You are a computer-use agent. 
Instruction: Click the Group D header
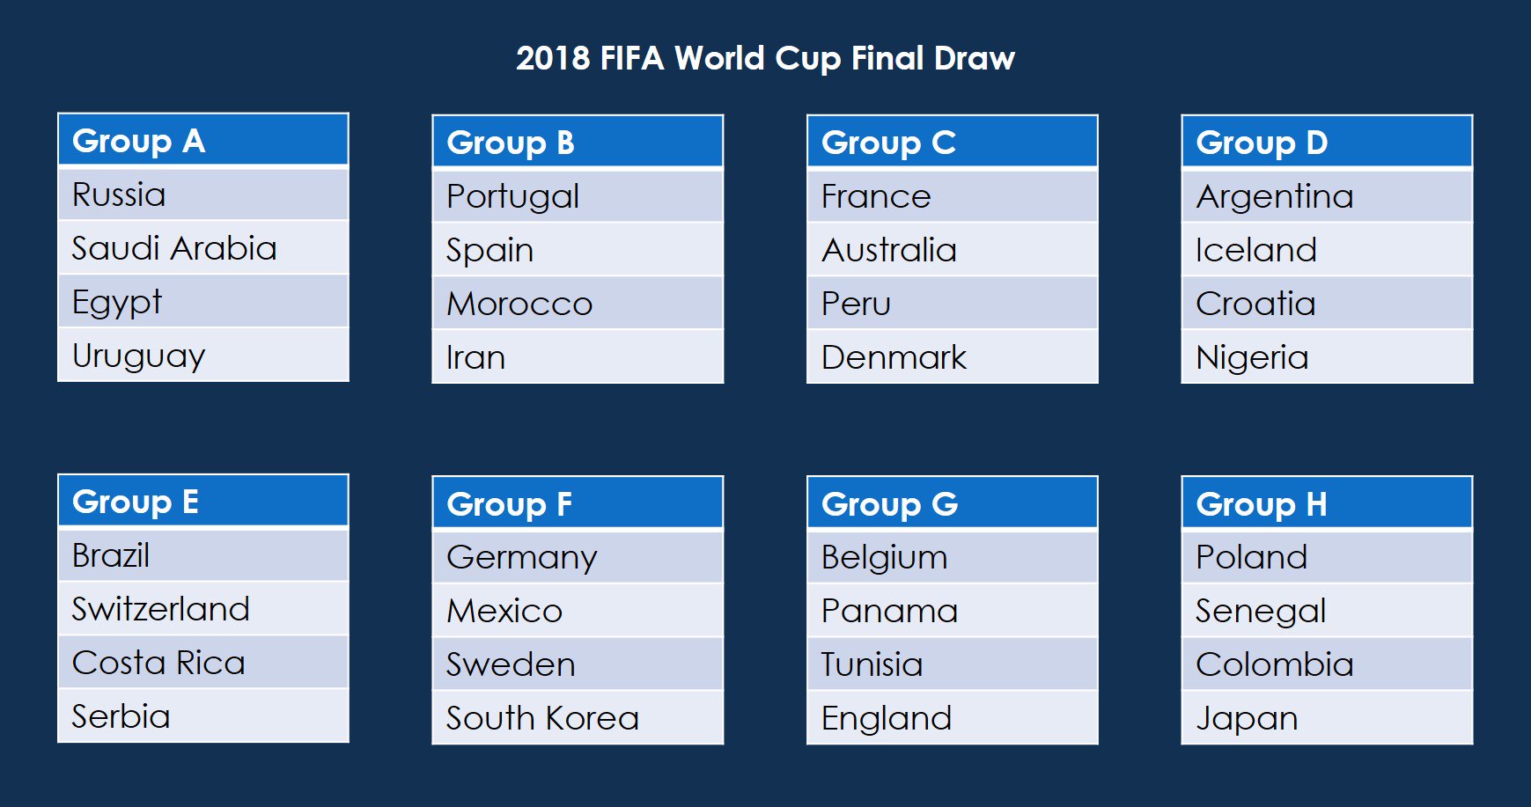coord(1326,143)
